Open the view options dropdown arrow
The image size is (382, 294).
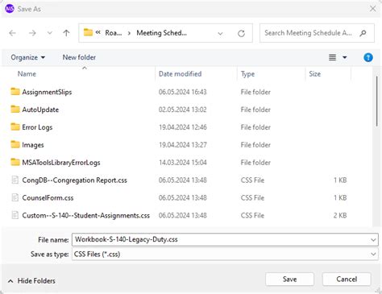tap(345, 57)
